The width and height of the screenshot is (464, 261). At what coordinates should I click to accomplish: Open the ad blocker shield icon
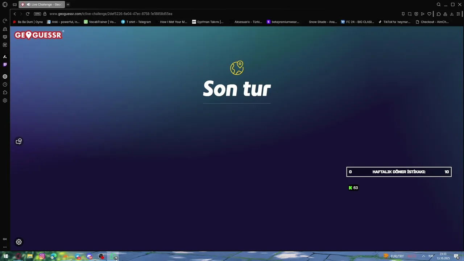[x=416, y=14]
